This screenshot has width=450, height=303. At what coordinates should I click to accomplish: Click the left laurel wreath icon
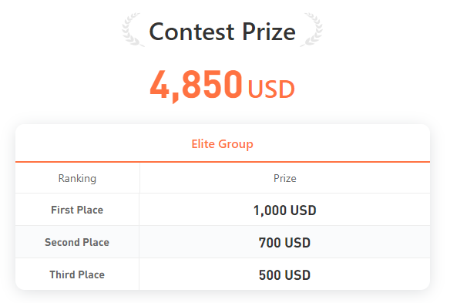133,29
